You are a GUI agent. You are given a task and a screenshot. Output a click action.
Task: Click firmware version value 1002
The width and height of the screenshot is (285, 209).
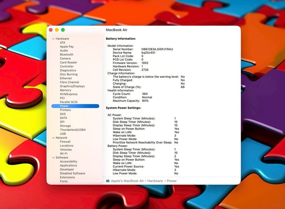tap(145, 63)
